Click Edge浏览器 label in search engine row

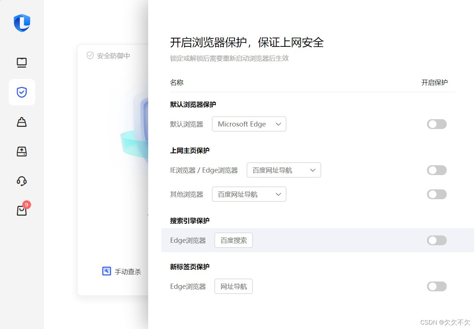coord(188,241)
